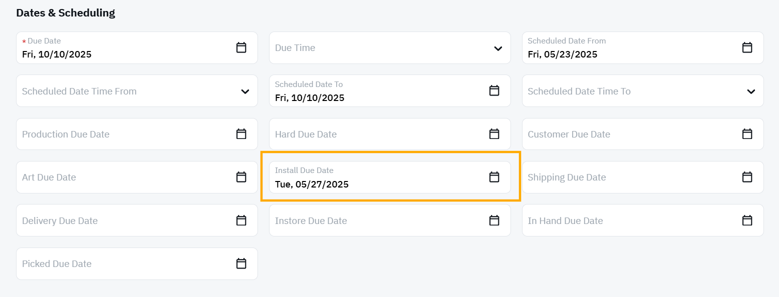Click the Install Due Date value Tue, 05/27/2025

pyautogui.click(x=312, y=184)
